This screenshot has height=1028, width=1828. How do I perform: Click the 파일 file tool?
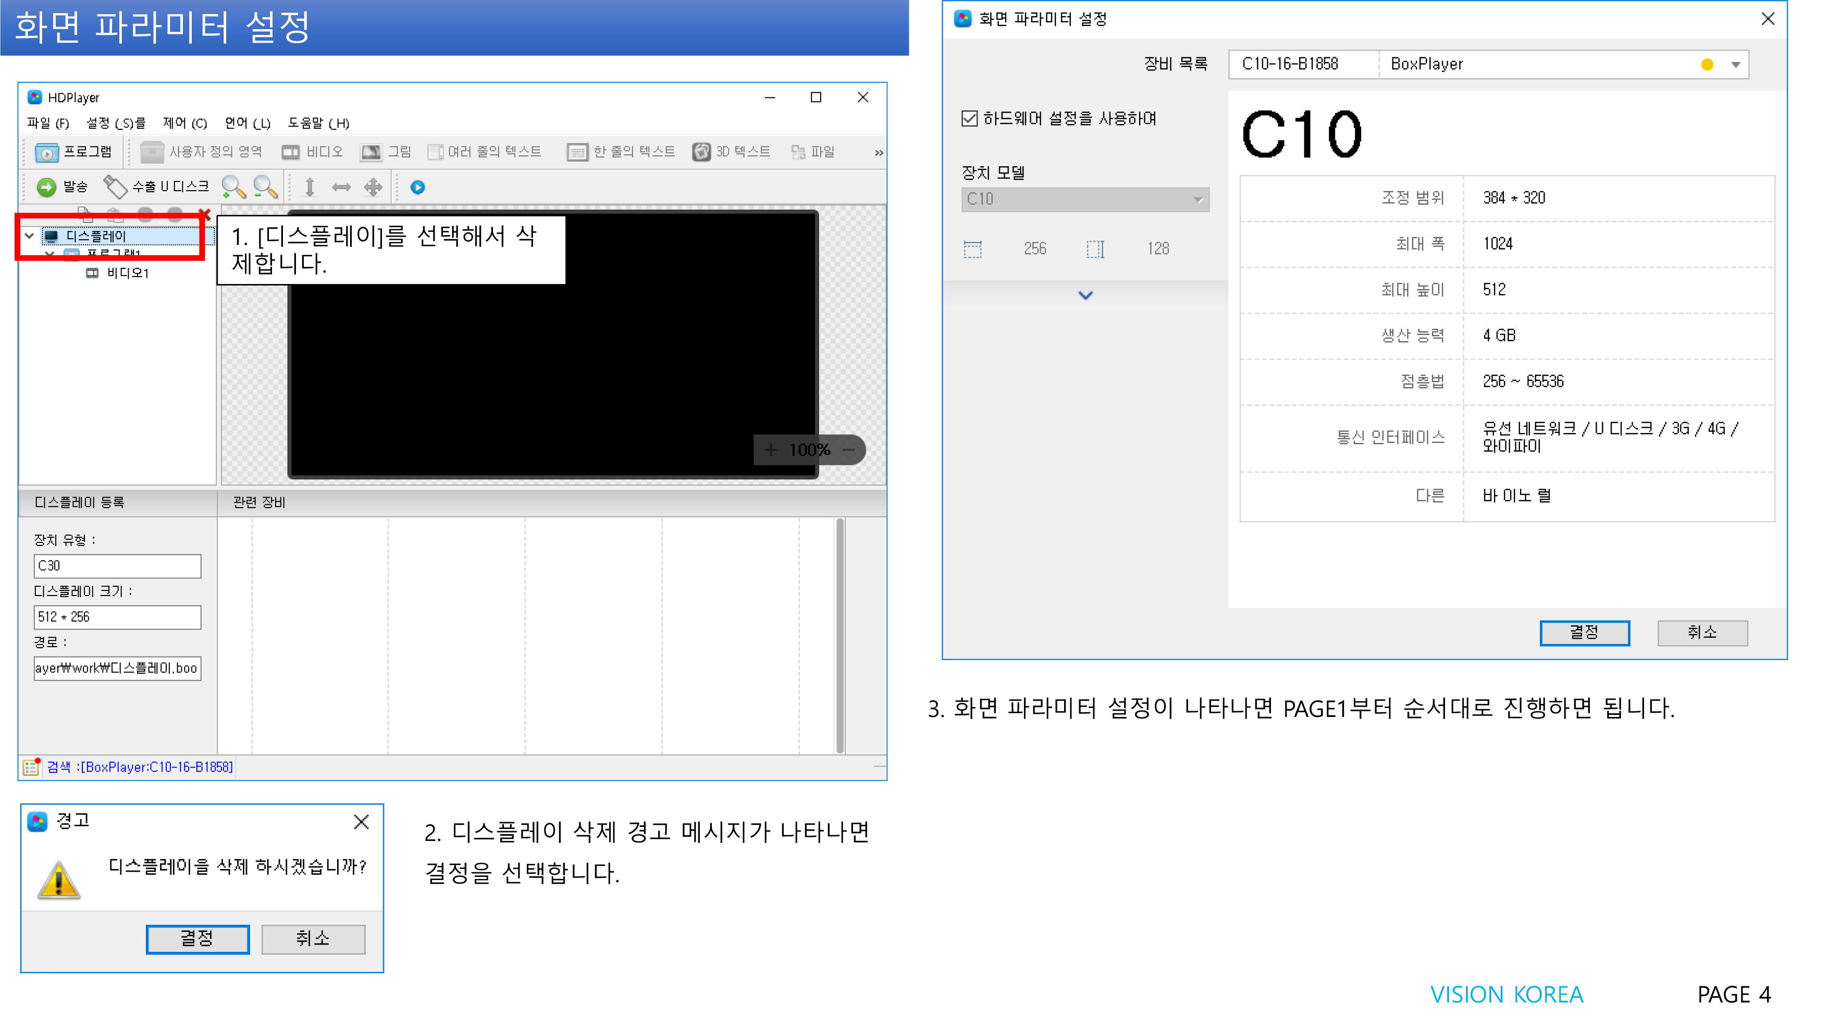(813, 152)
